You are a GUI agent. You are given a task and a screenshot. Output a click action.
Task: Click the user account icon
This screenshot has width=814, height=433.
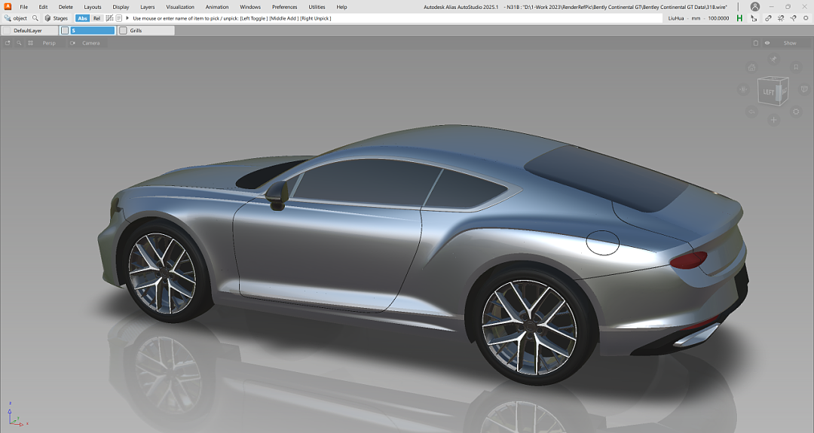(754, 7)
